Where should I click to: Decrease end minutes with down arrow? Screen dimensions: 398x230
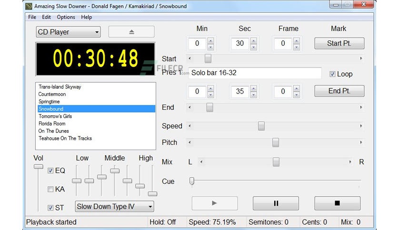(x=210, y=95)
